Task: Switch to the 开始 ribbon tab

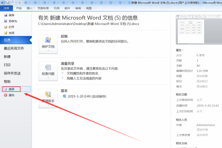Action: 19,8
